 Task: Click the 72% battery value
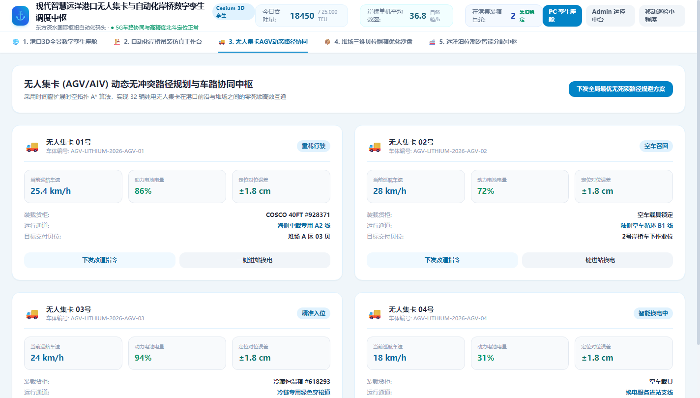[486, 191]
